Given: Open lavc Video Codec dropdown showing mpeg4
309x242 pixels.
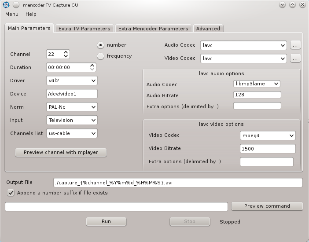Looking at the screenshot, I should pyautogui.click(x=268, y=136).
